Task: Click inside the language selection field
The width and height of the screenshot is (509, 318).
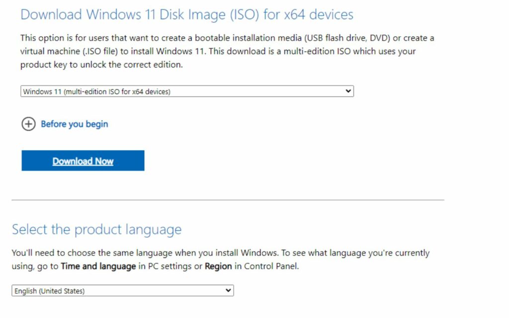Action: (x=99, y=290)
